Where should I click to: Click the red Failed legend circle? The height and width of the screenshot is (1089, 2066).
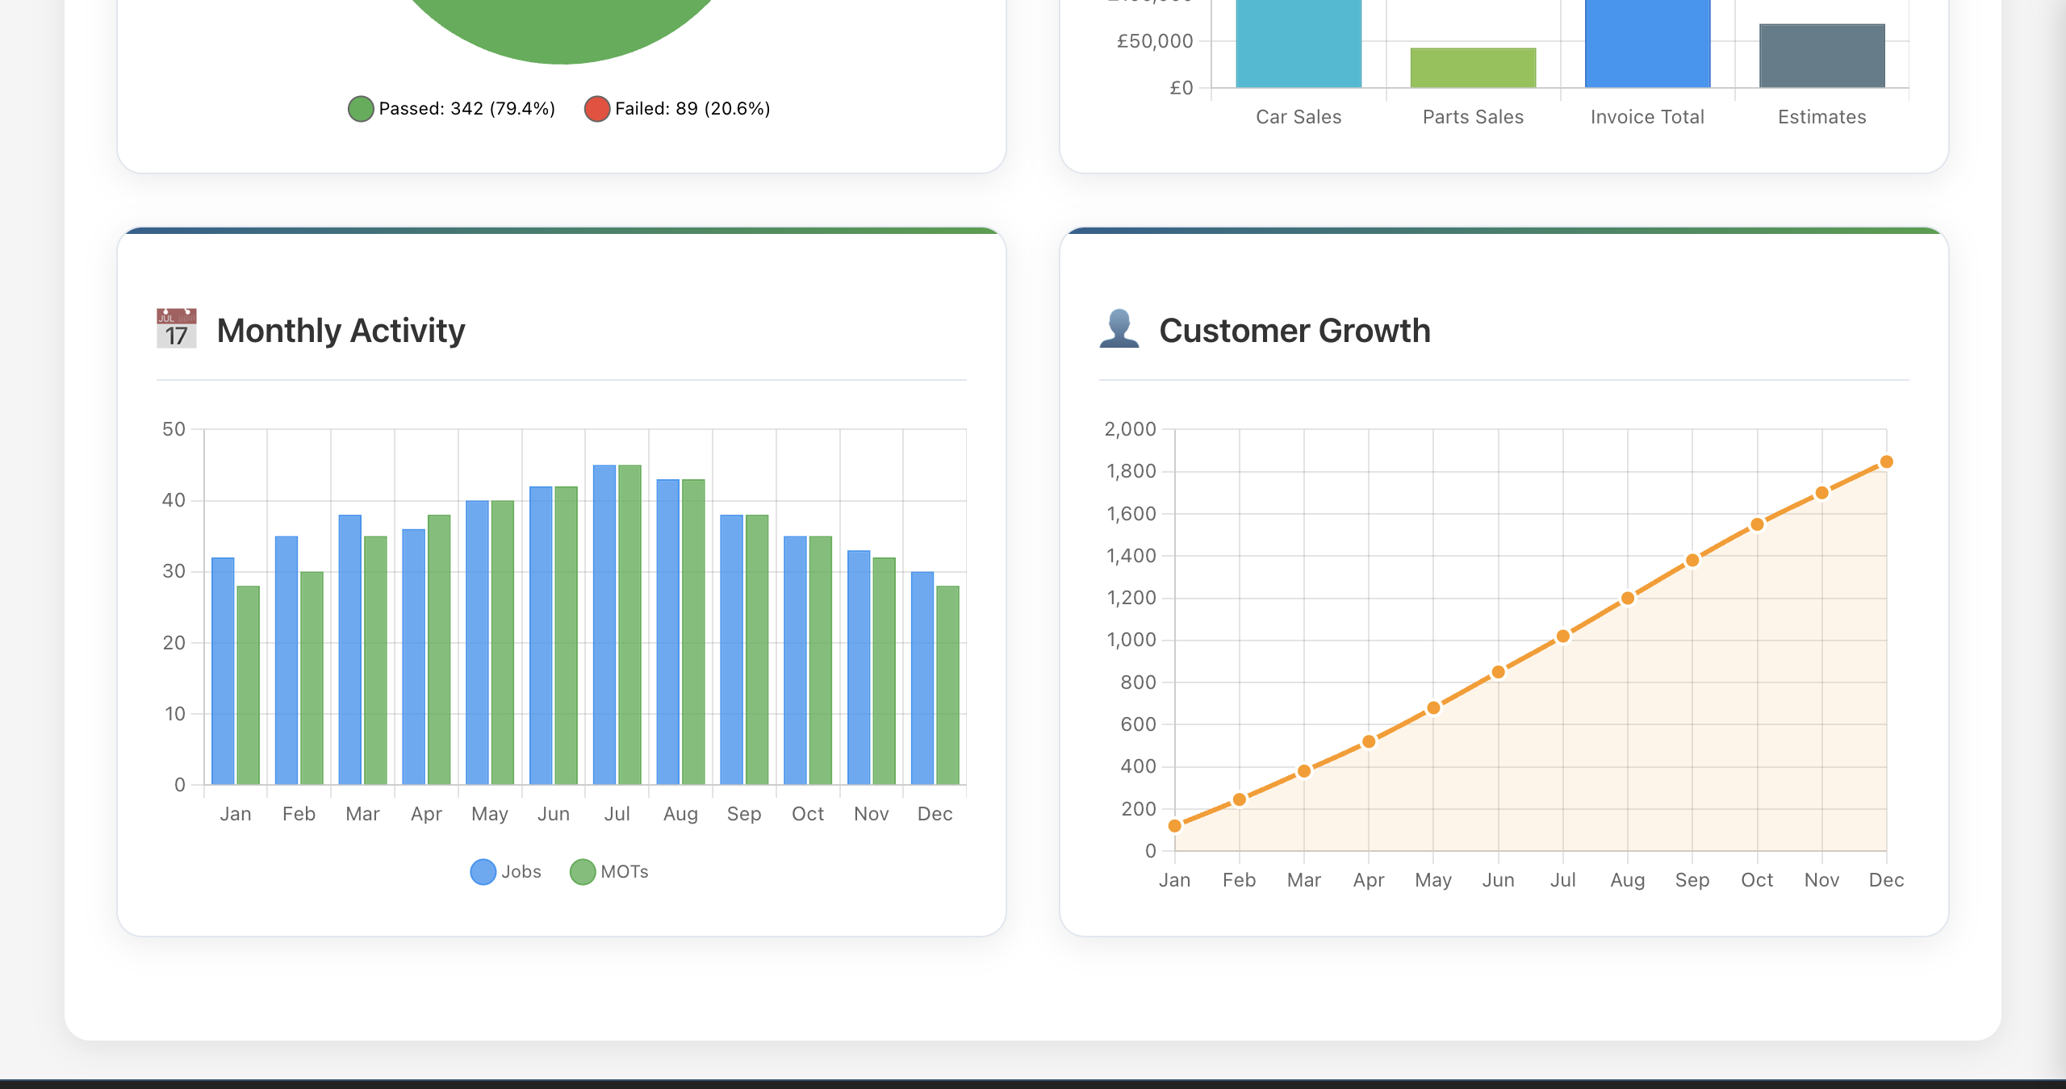click(598, 107)
